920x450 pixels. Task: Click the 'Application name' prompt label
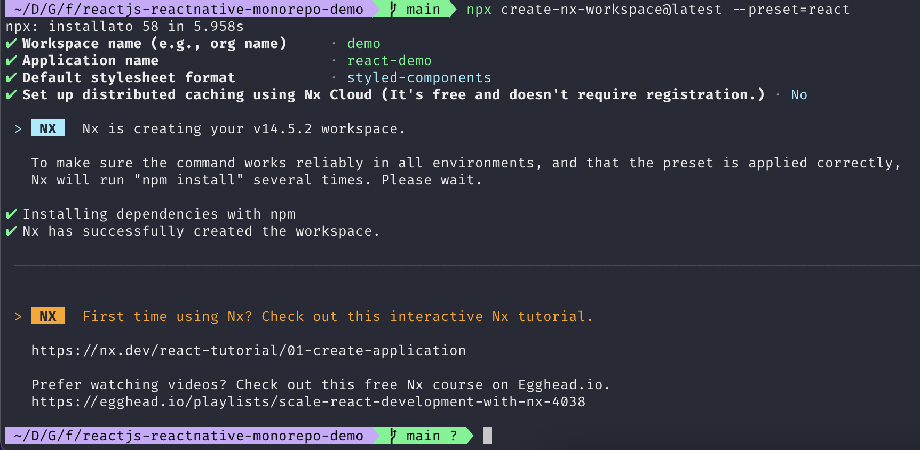click(x=91, y=60)
